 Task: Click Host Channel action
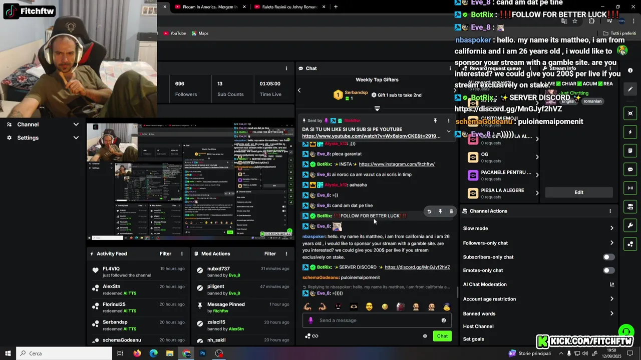pos(478,326)
